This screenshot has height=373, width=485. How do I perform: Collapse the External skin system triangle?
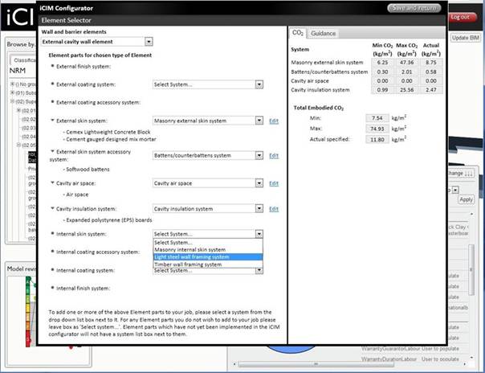point(52,120)
